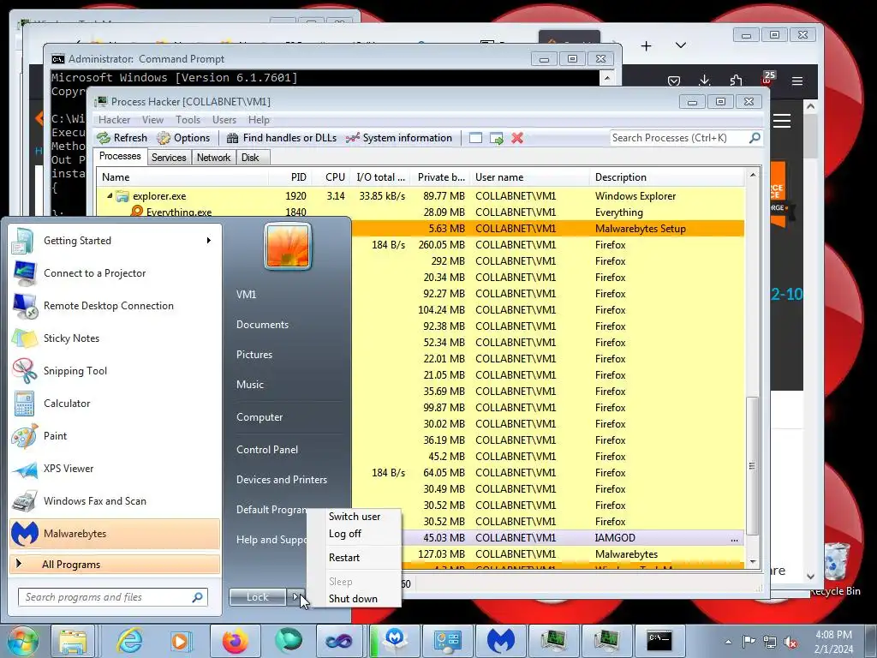Viewport: 877px width, 658px height.
Task: Open Paint from Start menu
Action: [115, 436]
